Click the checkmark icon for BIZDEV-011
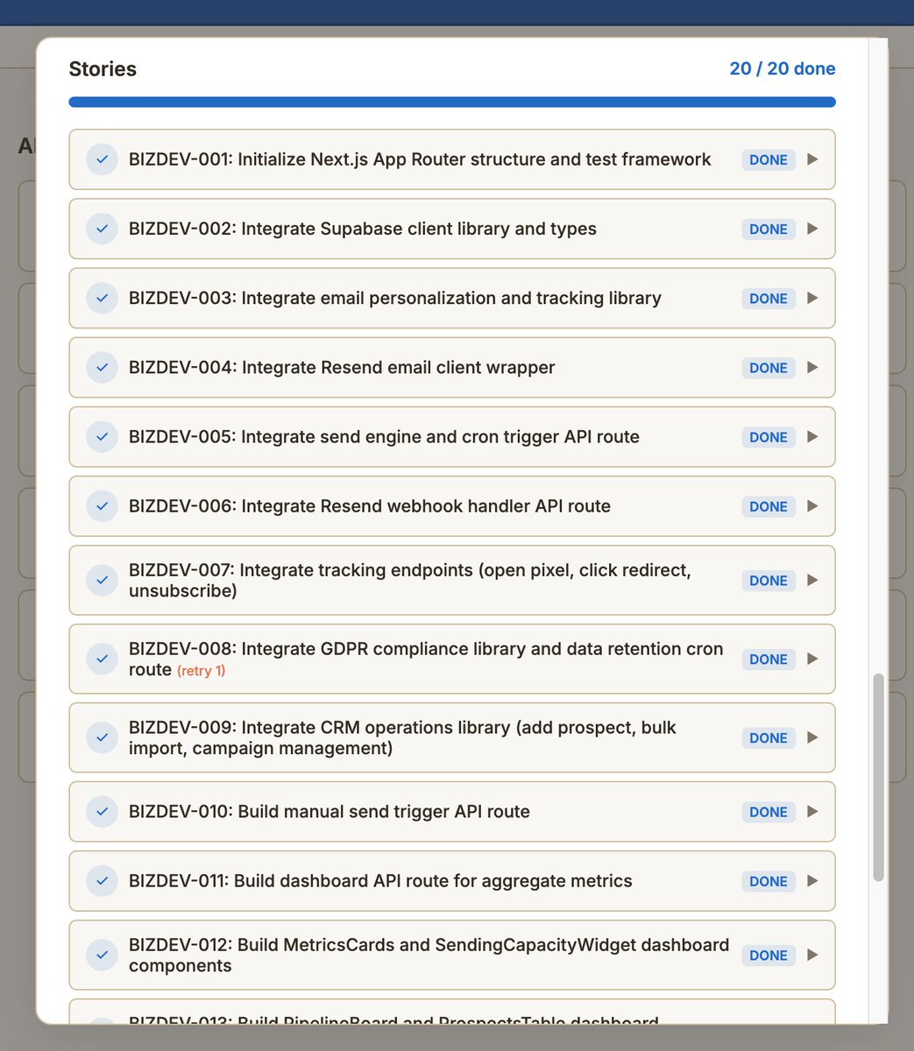The height and width of the screenshot is (1051, 914). pyautogui.click(x=102, y=881)
